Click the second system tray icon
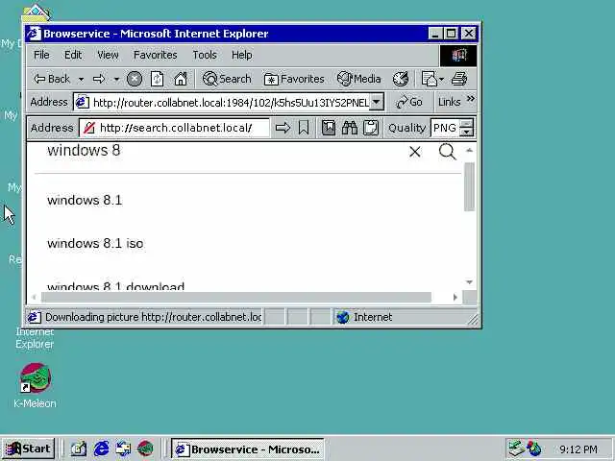The height and width of the screenshot is (461, 615). [x=534, y=449]
